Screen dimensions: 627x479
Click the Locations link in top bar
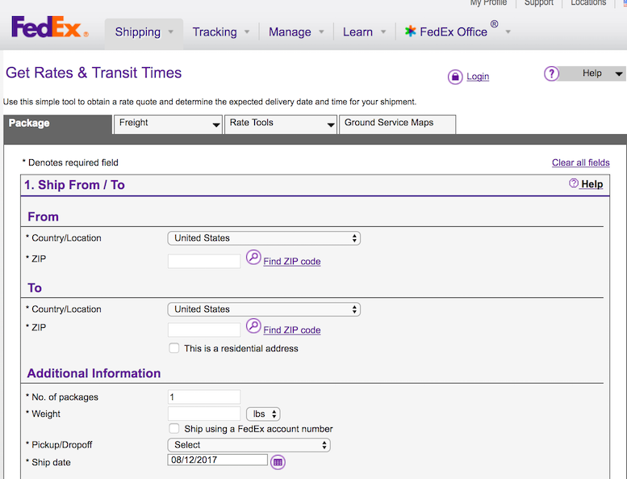click(588, 2)
